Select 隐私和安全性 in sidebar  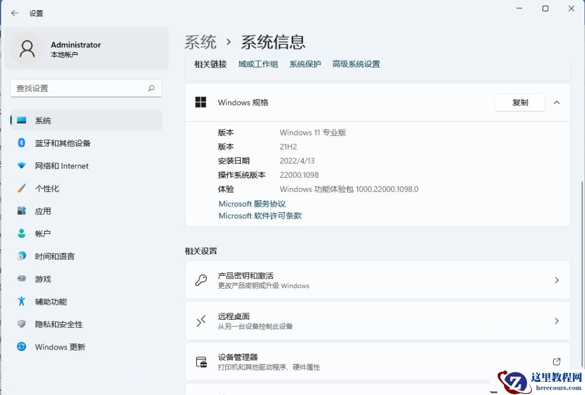pyautogui.click(x=59, y=324)
